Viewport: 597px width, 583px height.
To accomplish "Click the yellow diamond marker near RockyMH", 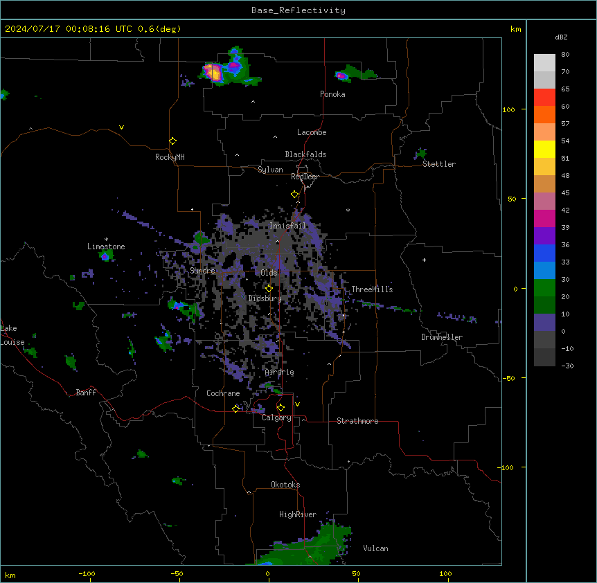I will [173, 141].
